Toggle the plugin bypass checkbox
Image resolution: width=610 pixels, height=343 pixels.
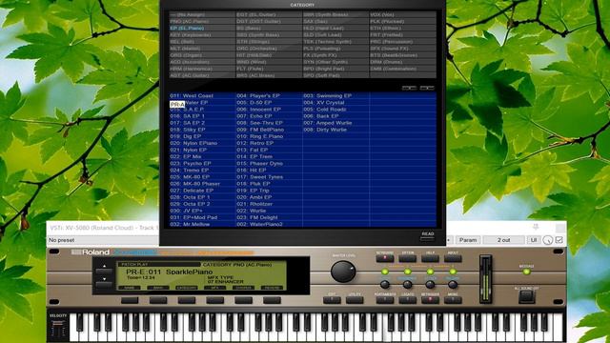pos(559,240)
